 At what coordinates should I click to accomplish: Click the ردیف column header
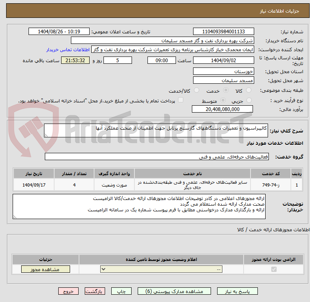[x=297, y=174]
